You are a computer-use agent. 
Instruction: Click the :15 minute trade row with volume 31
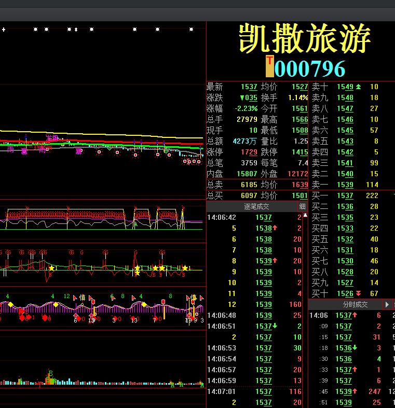(x=352, y=337)
